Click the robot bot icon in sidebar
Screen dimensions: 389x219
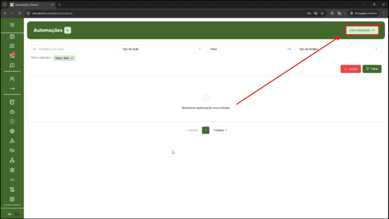(12, 112)
